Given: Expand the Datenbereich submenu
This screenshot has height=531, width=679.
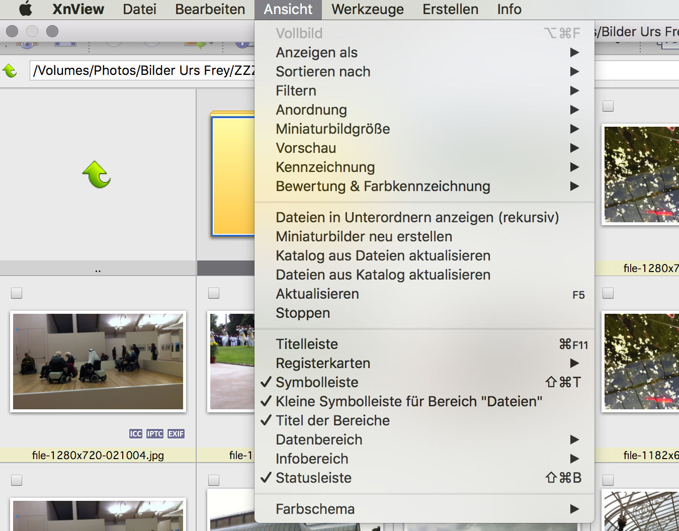Looking at the screenshot, I should pyautogui.click(x=425, y=439).
